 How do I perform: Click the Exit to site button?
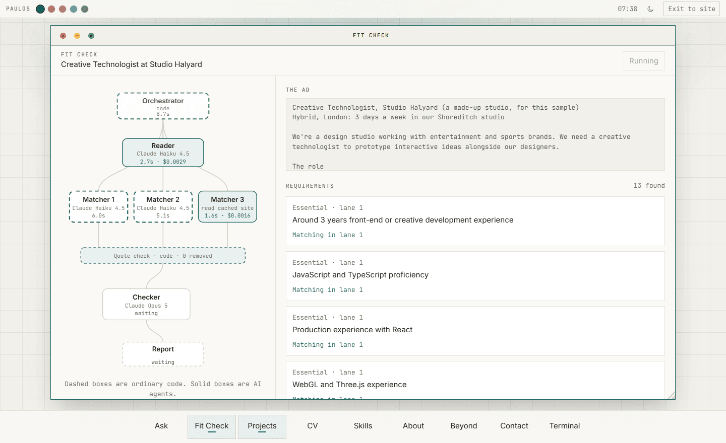pos(692,9)
